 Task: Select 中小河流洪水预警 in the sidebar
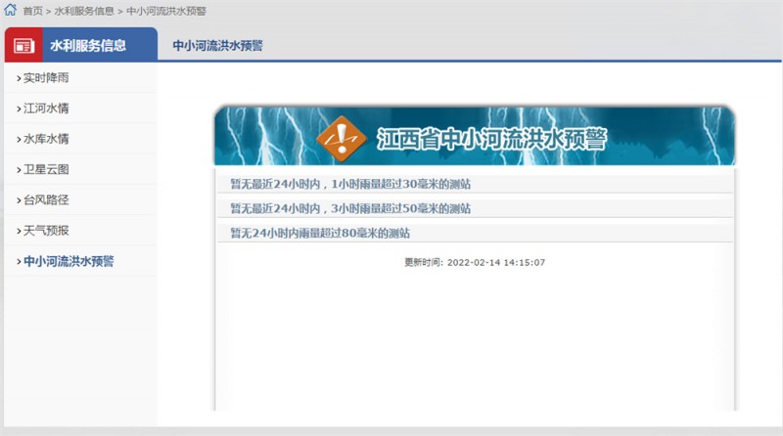pos(69,261)
